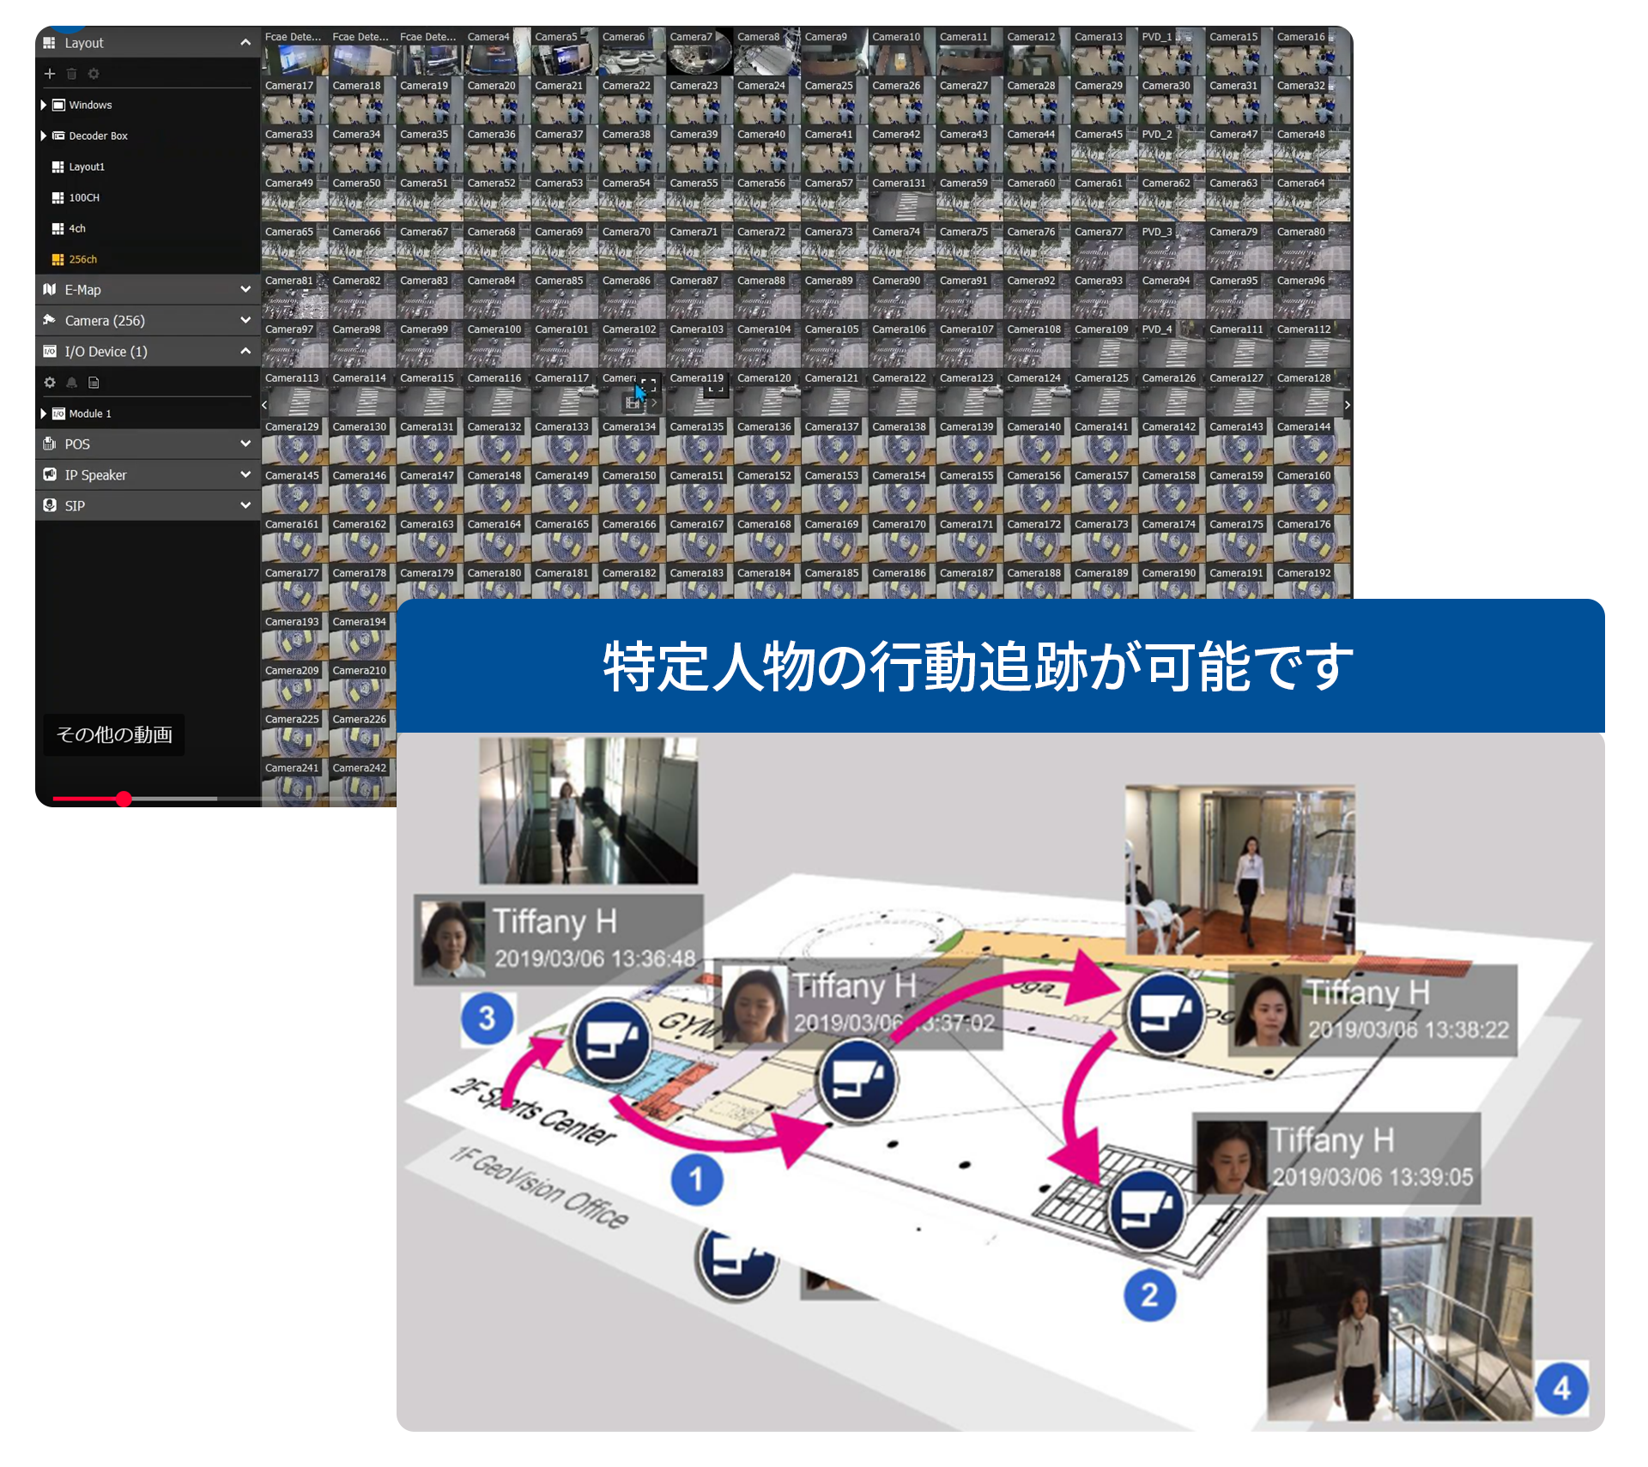Click the I/O Device settings gear icon
1648x1467 pixels.
[50, 383]
